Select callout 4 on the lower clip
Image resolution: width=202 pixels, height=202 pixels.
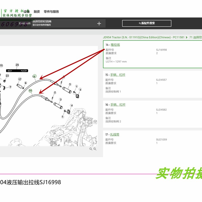pos(72,105)
